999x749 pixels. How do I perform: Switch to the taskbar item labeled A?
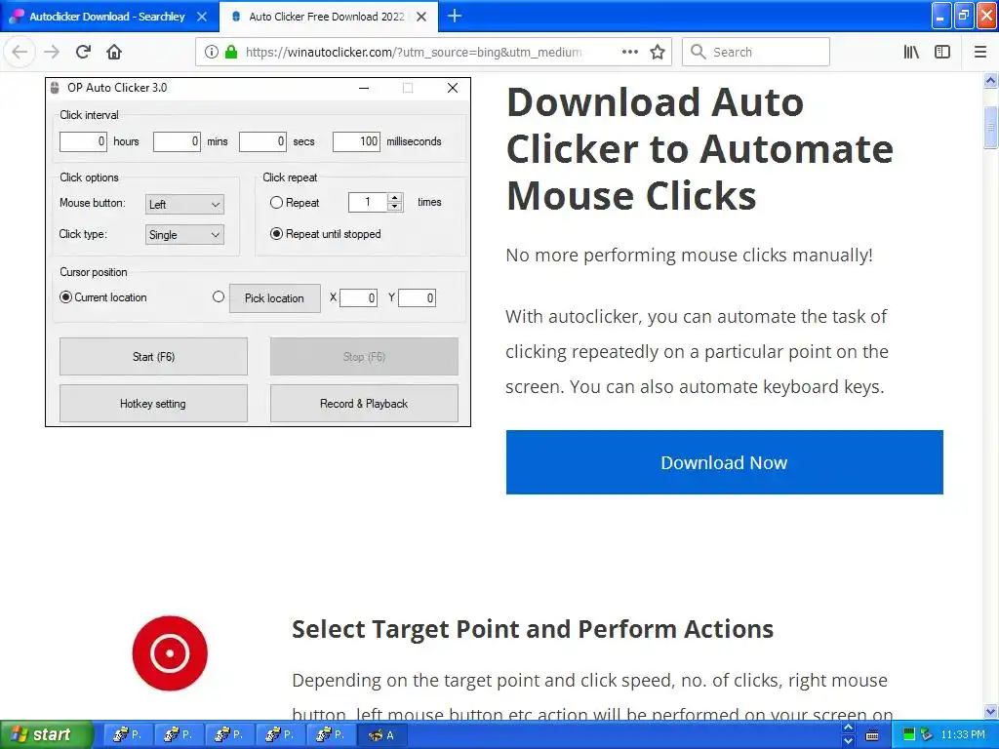[x=382, y=735]
